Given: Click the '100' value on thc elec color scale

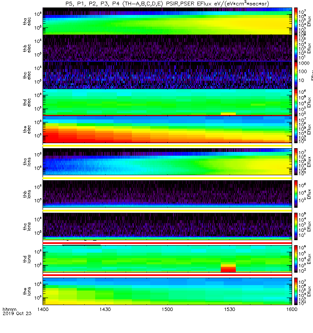Looking at the screenshot, I should point(303,72).
